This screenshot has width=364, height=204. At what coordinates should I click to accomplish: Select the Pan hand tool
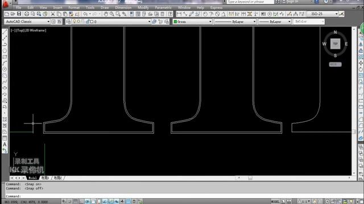click(x=106, y=14)
